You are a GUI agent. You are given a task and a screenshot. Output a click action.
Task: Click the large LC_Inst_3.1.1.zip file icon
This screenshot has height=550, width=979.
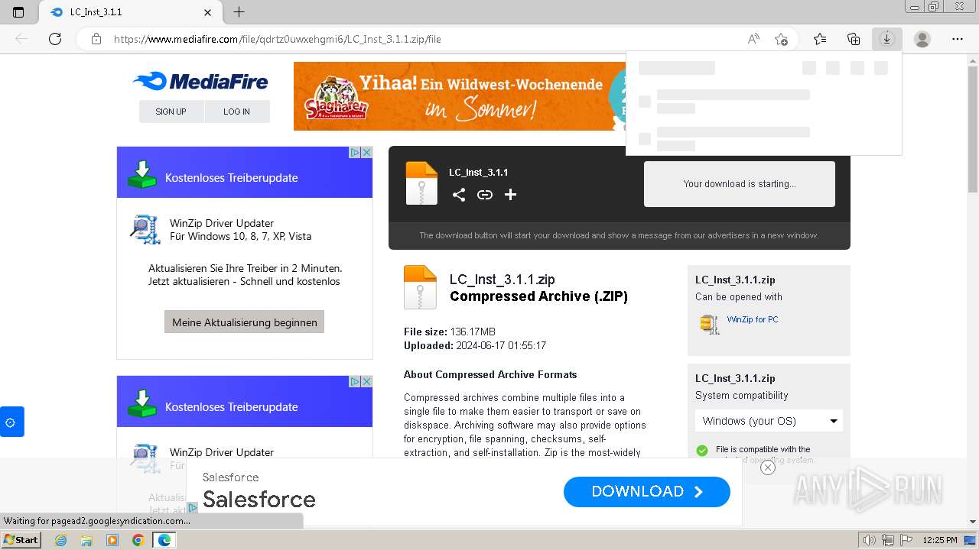pyautogui.click(x=420, y=287)
